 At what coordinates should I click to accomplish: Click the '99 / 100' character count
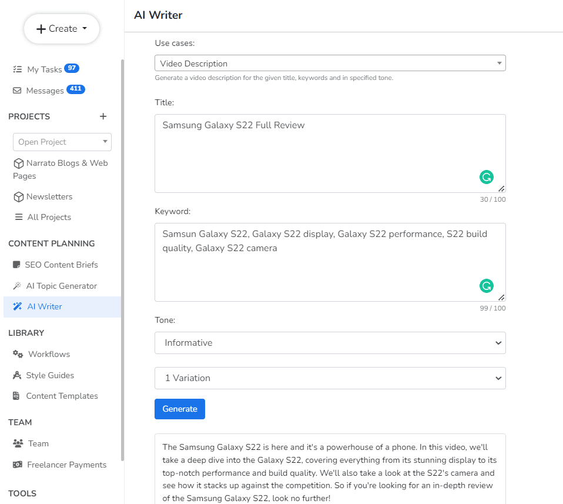[492, 308]
